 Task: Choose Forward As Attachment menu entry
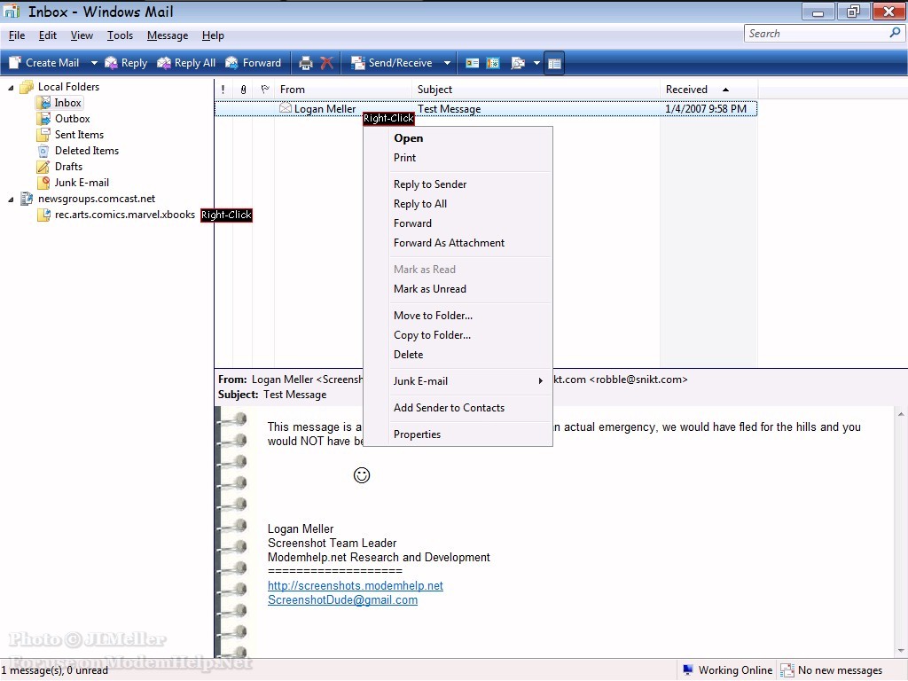(x=458, y=243)
